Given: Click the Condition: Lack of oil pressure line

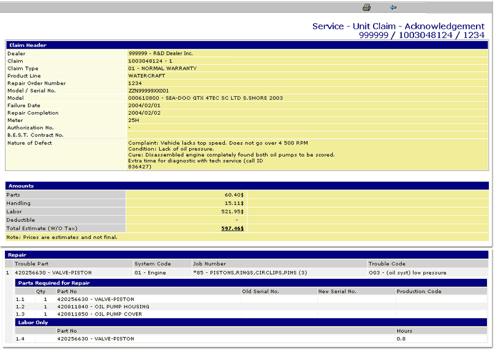Looking at the screenshot, I should point(171,149).
